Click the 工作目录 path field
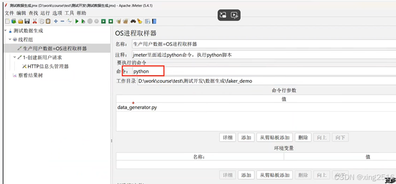The height and width of the screenshot is (184, 396). point(267,81)
